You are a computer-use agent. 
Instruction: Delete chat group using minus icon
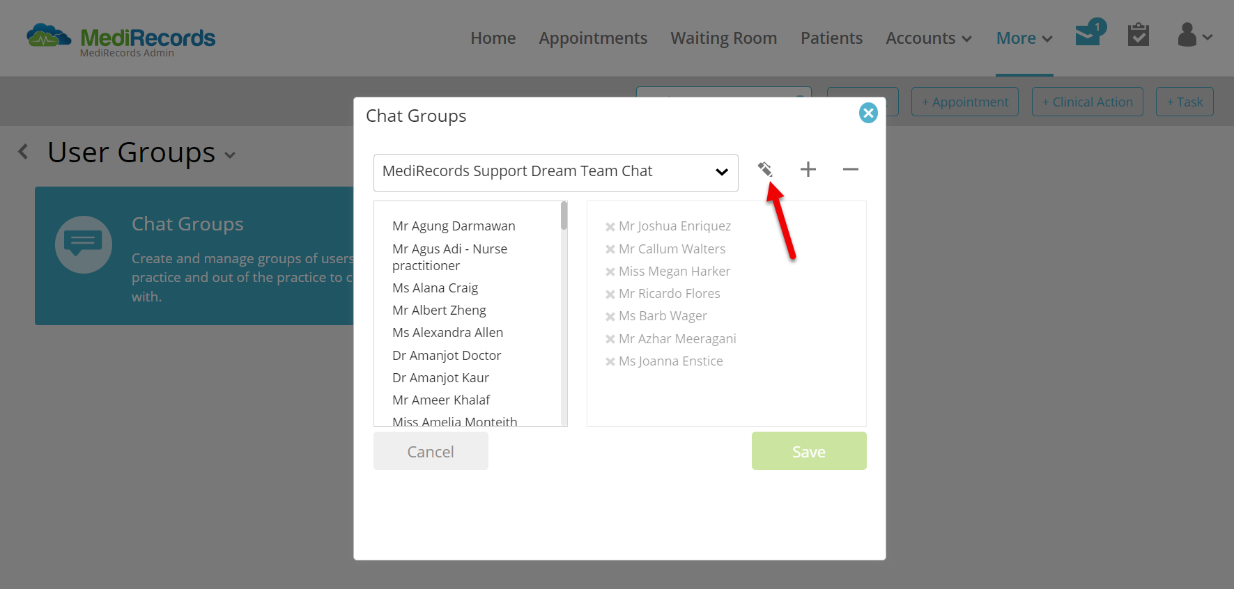(850, 169)
